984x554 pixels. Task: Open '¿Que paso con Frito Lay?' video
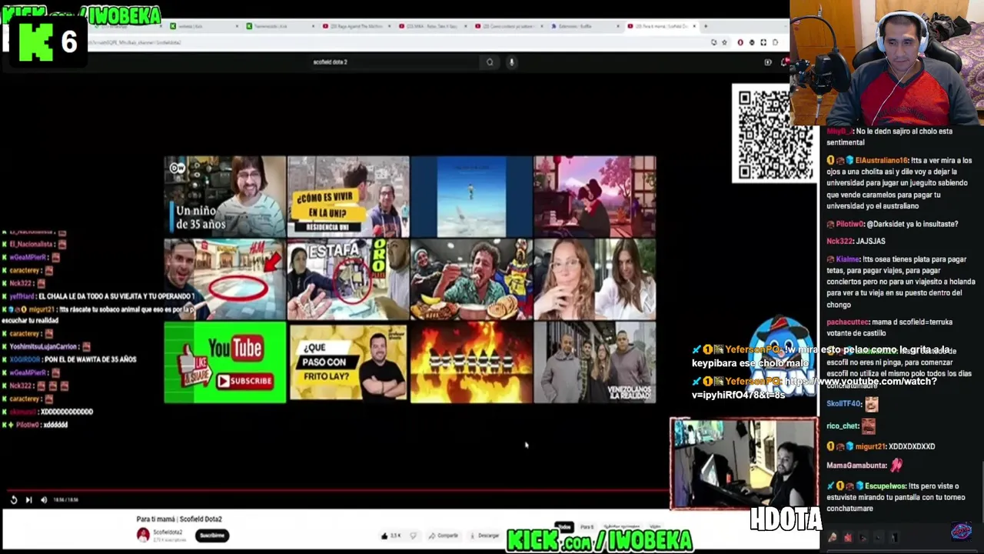pyautogui.click(x=348, y=362)
